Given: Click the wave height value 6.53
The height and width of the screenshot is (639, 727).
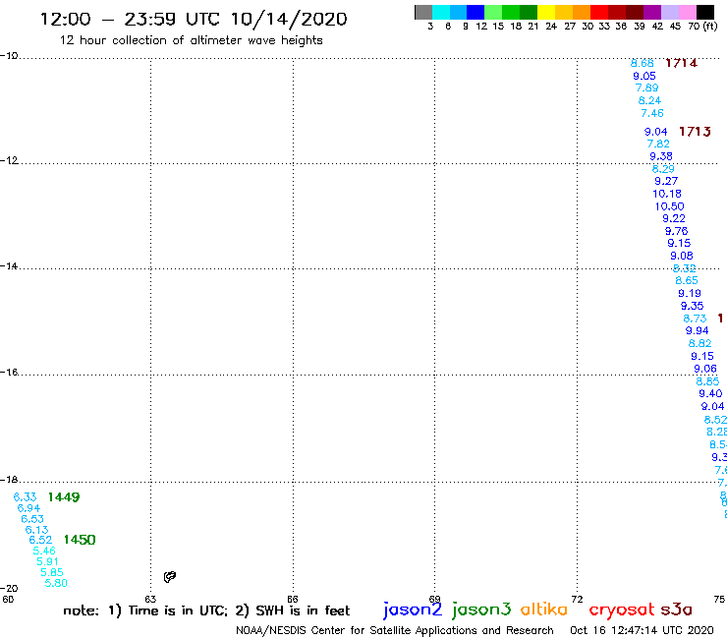Looking at the screenshot, I should (x=32, y=519).
